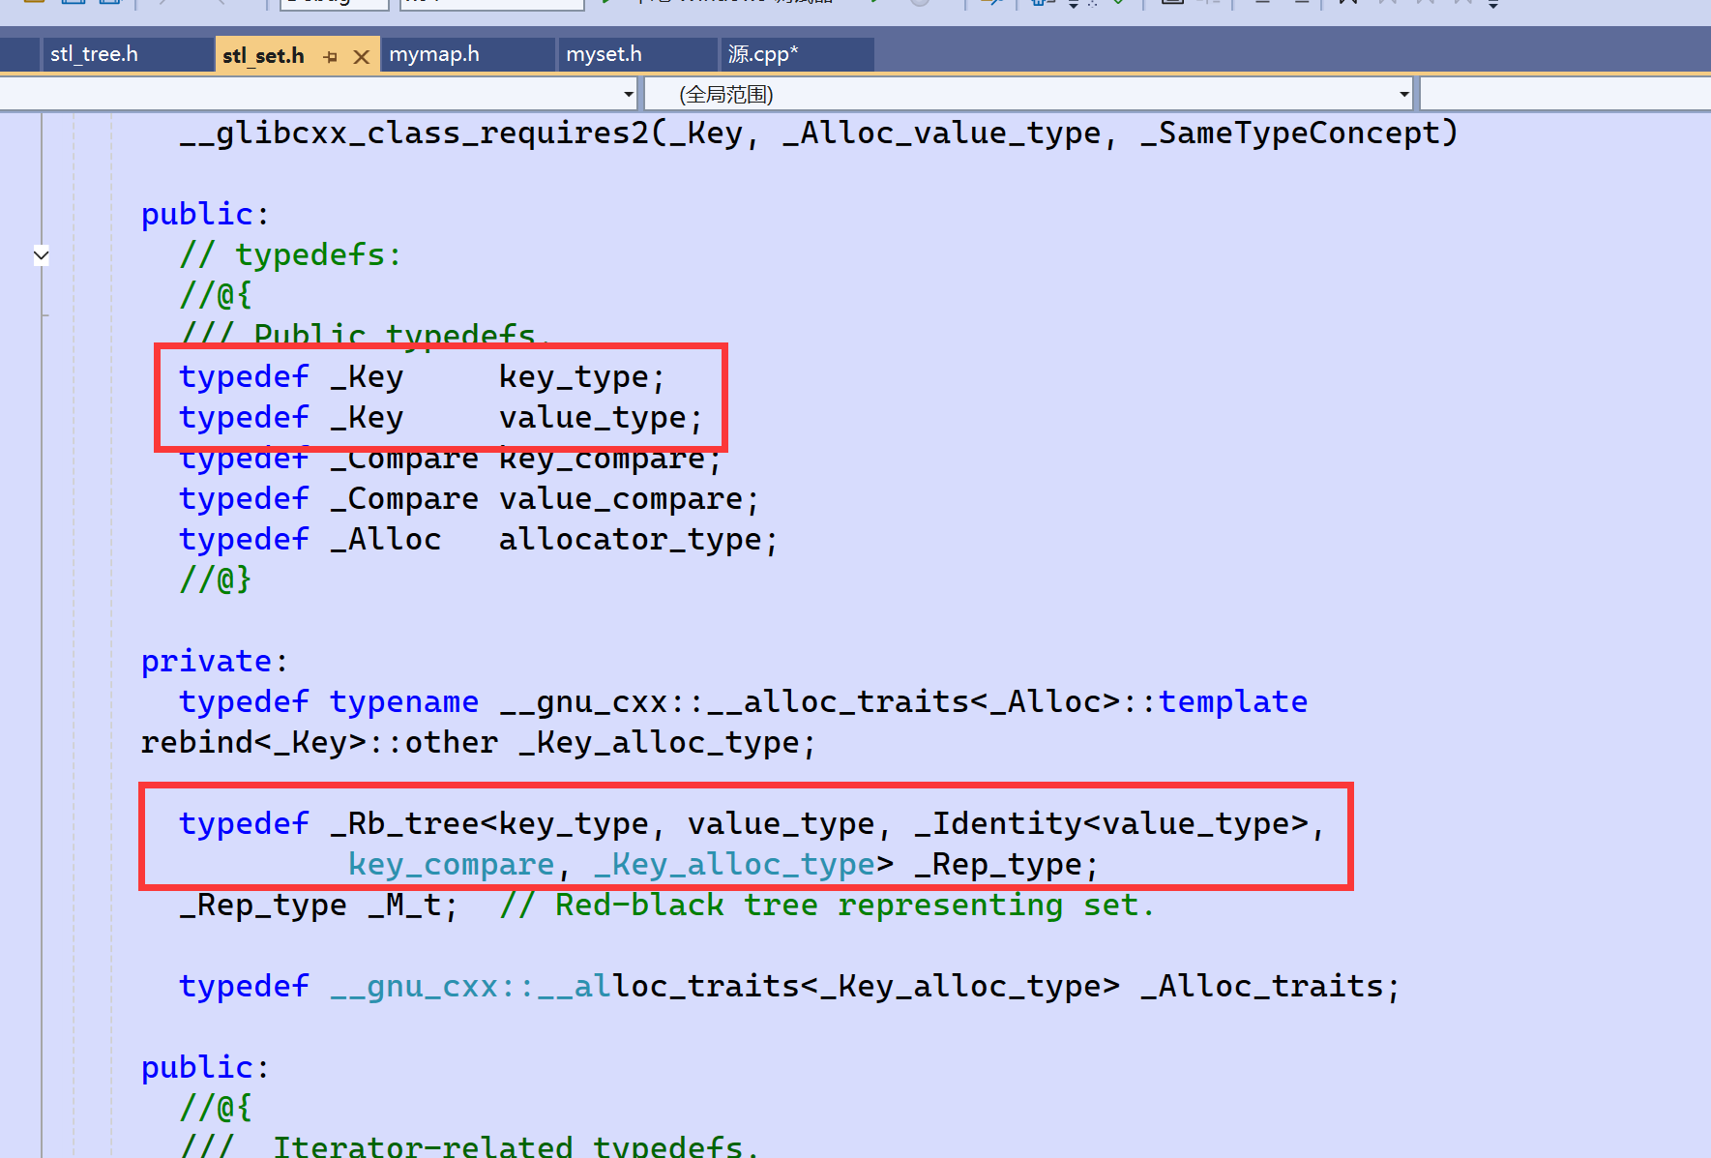Click __gnu_cxx::__alloc_traits<_Alloc>:: in the private typedef

828,701
